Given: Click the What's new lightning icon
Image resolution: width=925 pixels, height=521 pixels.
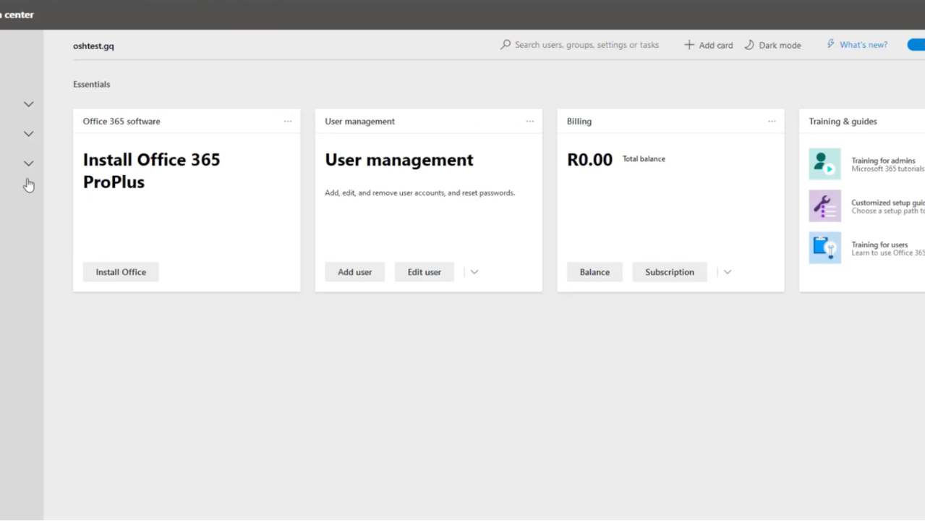Looking at the screenshot, I should tap(831, 44).
